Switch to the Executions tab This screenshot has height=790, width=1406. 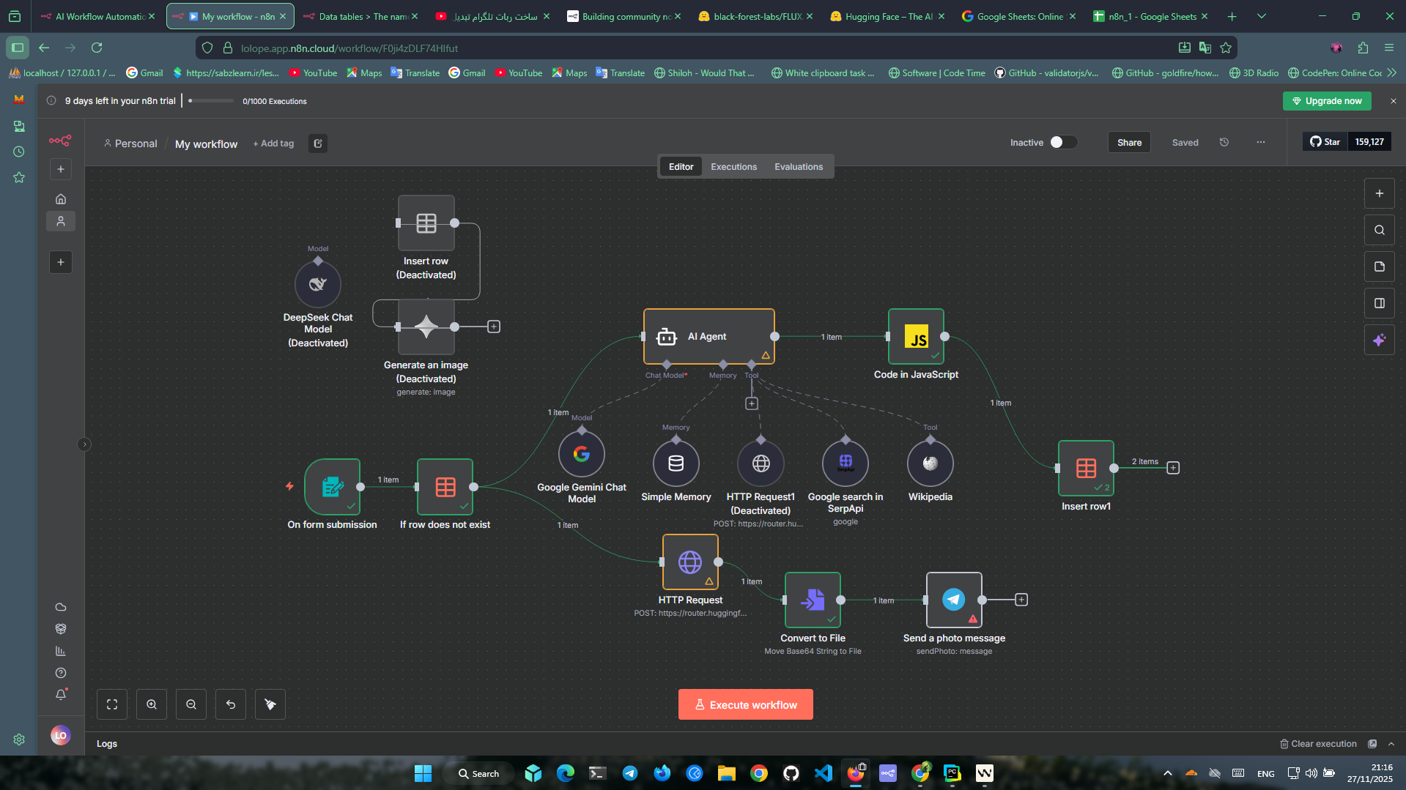point(733,167)
